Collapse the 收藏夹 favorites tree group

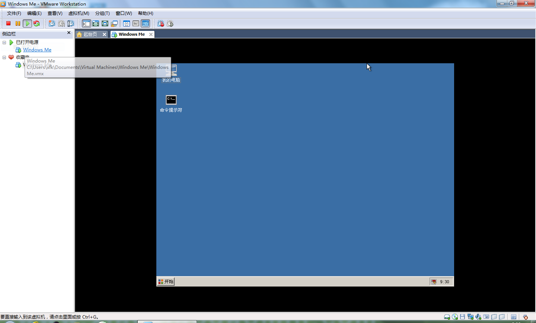pyautogui.click(x=4, y=57)
